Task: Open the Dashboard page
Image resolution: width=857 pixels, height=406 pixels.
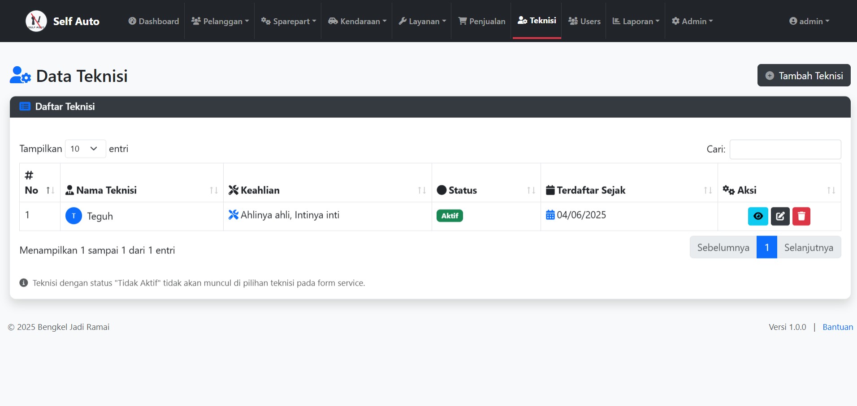Action: click(154, 21)
